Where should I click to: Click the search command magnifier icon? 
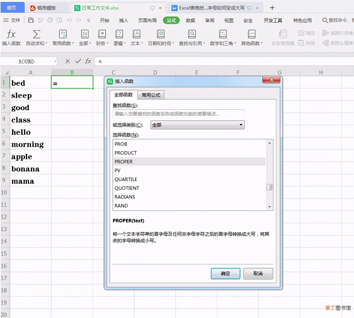(x=325, y=20)
